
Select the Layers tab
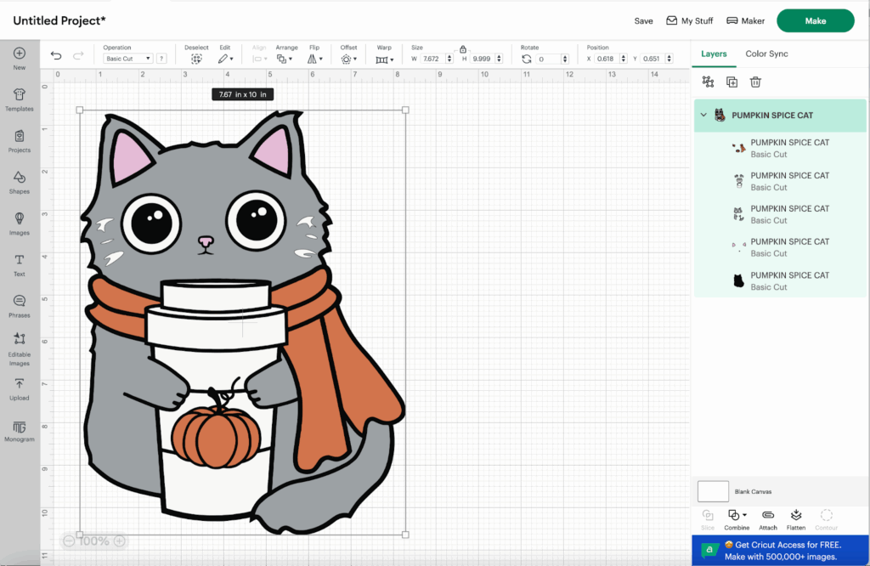tap(714, 54)
